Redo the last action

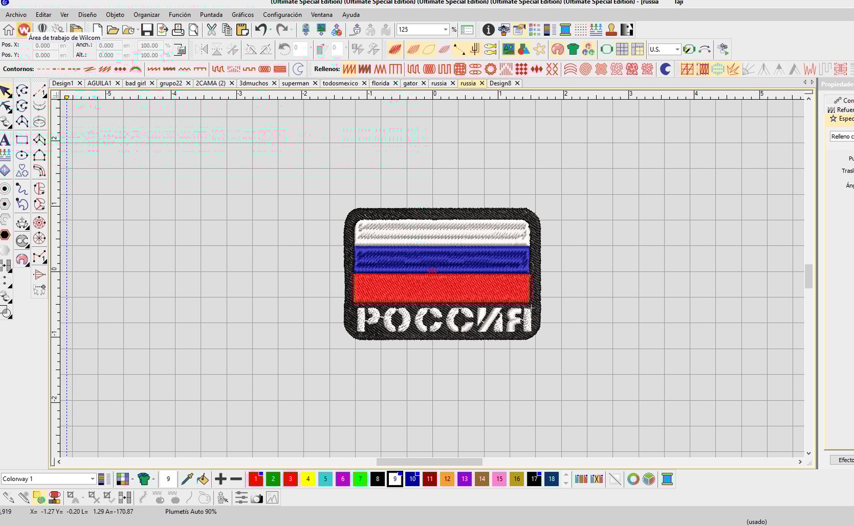282,30
